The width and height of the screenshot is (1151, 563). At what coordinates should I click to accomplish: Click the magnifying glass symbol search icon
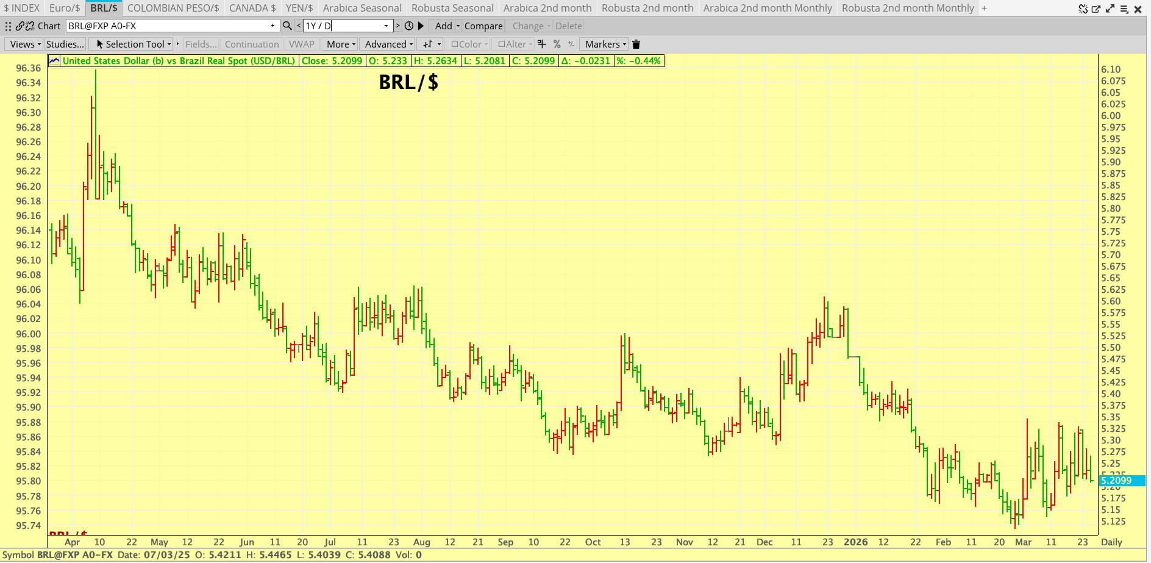[287, 26]
